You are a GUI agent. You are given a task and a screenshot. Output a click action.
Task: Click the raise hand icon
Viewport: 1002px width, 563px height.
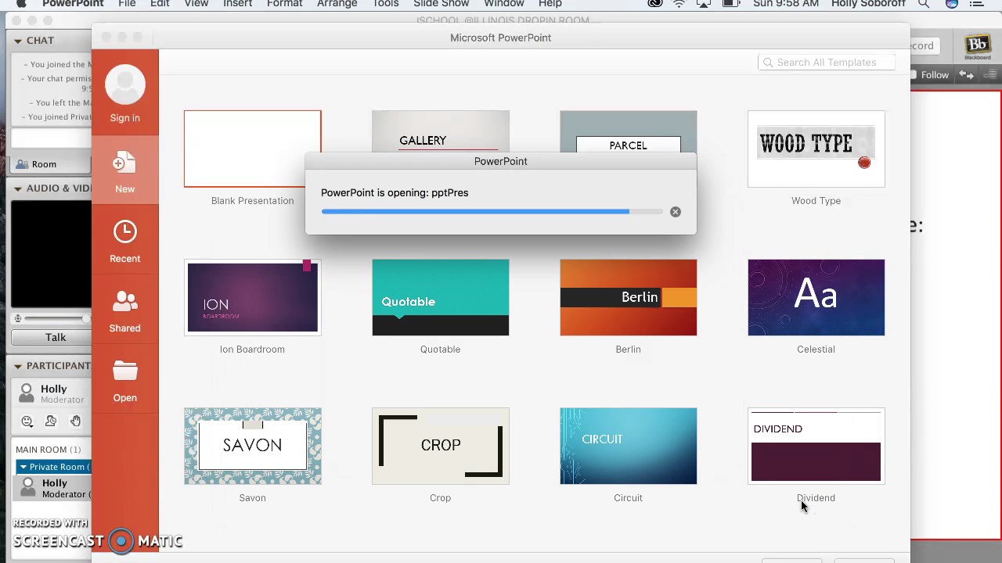(x=75, y=421)
